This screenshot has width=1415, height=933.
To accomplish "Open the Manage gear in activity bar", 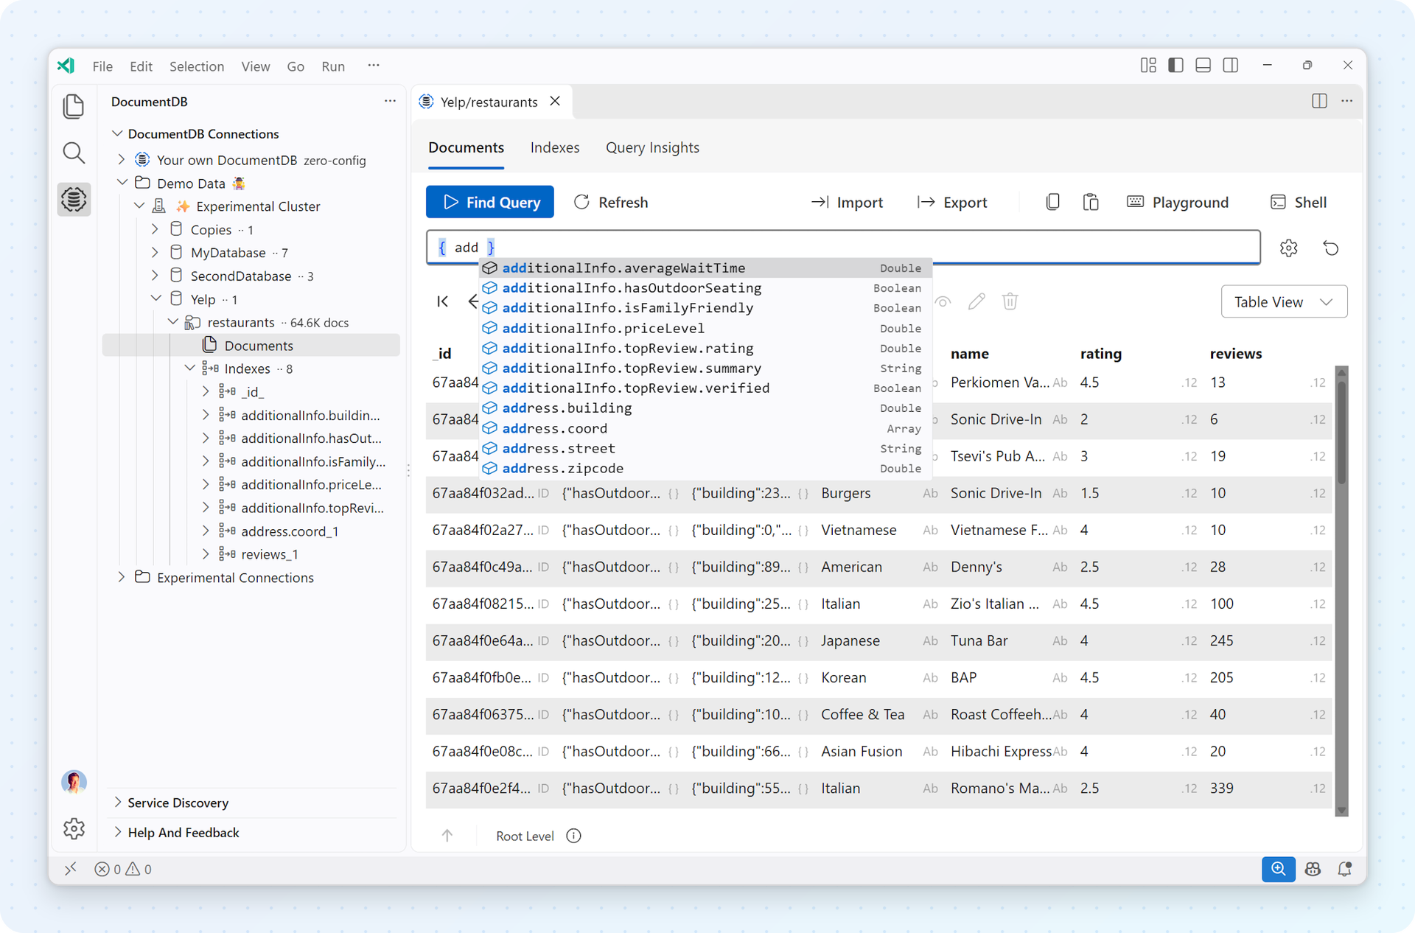I will click(74, 829).
